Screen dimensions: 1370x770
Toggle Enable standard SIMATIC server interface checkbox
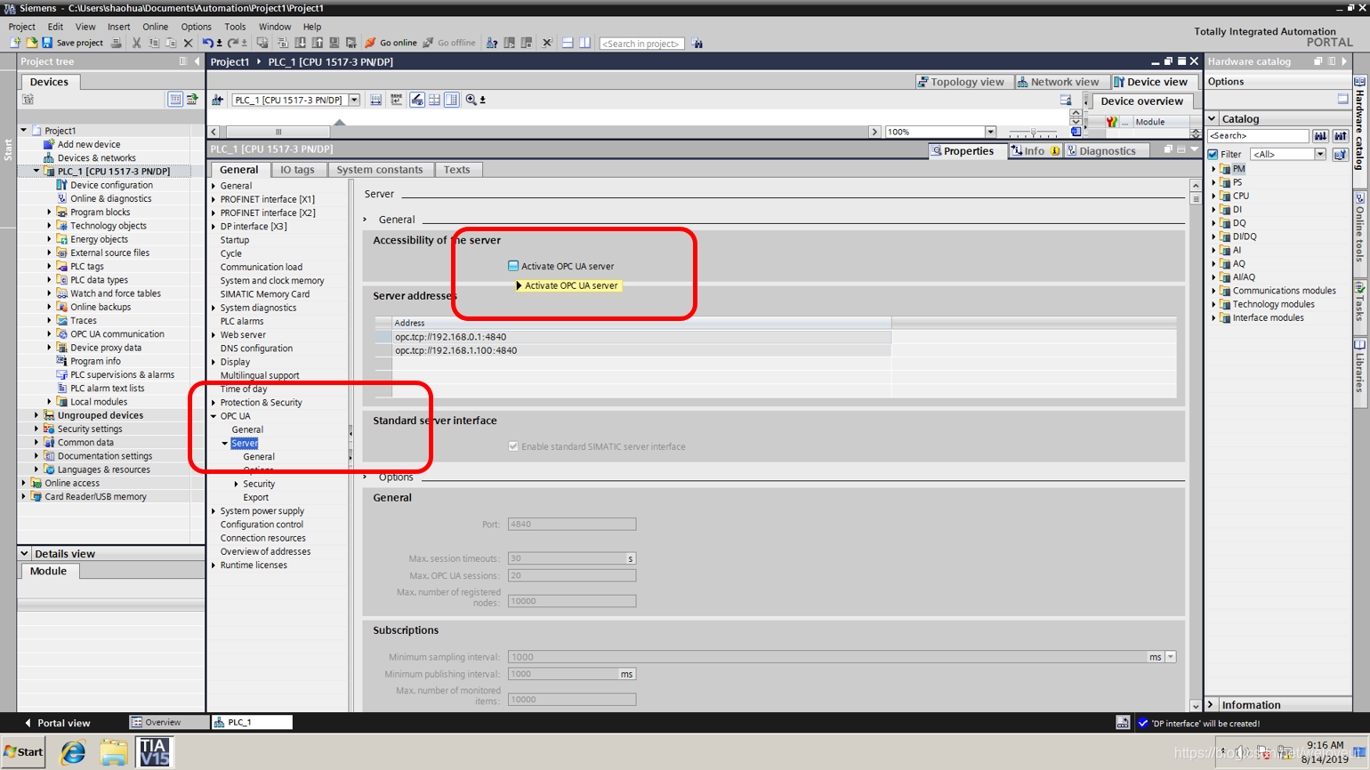(513, 446)
